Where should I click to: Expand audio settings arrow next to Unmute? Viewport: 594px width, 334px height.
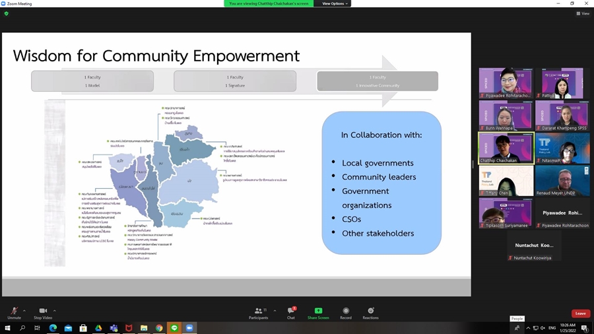[24, 310]
